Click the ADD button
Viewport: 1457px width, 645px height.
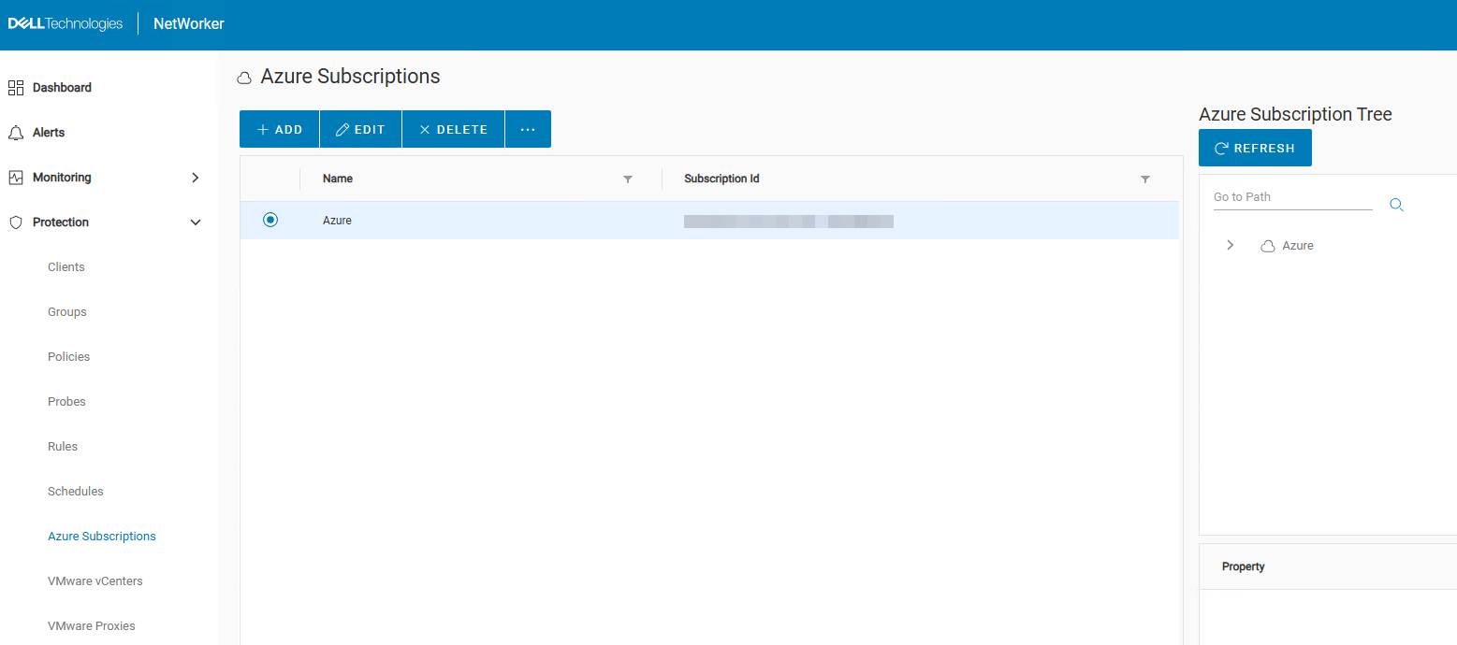point(279,129)
